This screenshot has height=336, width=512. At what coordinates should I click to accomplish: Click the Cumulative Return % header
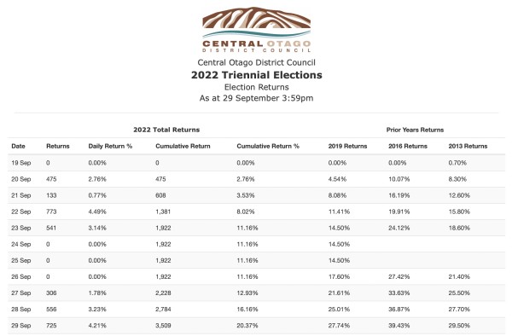pos(268,146)
